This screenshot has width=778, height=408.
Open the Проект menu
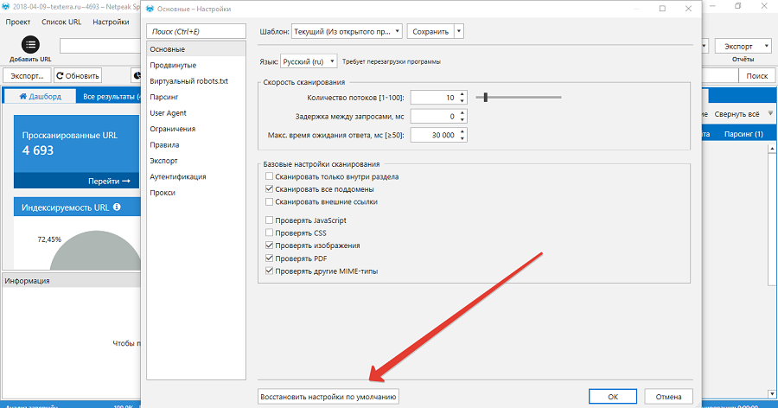[x=18, y=22]
